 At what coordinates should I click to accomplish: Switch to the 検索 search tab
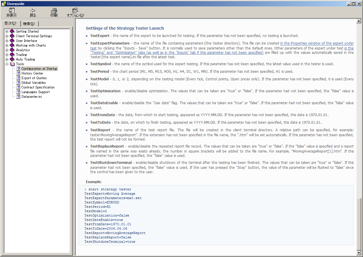click(x=29, y=24)
